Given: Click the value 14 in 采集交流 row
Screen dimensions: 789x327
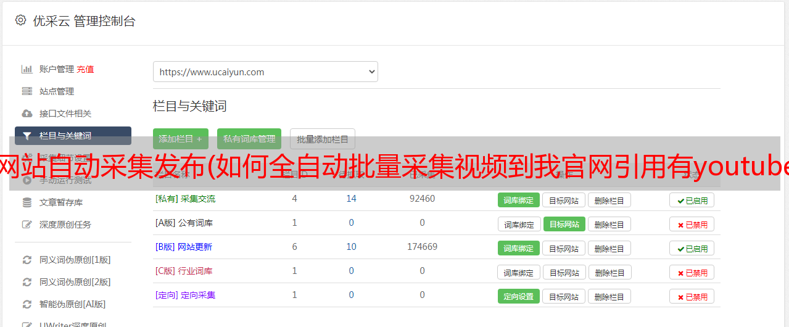Looking at the screenshot, I should coord(351,199).
